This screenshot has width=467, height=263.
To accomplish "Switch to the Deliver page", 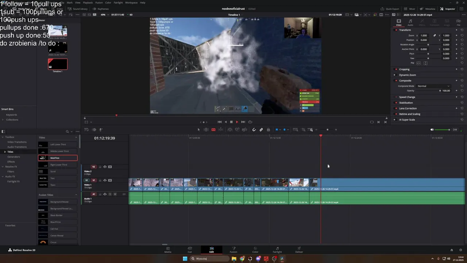I will (299, 250).
